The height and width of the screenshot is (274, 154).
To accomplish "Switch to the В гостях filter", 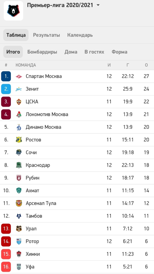I will pyautogui.click(x=94, y=52).
